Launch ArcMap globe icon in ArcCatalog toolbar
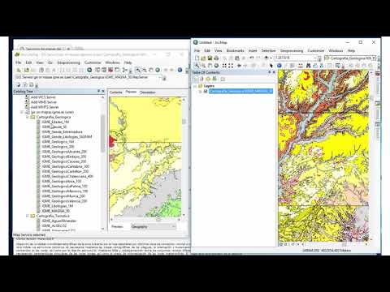 89,70
